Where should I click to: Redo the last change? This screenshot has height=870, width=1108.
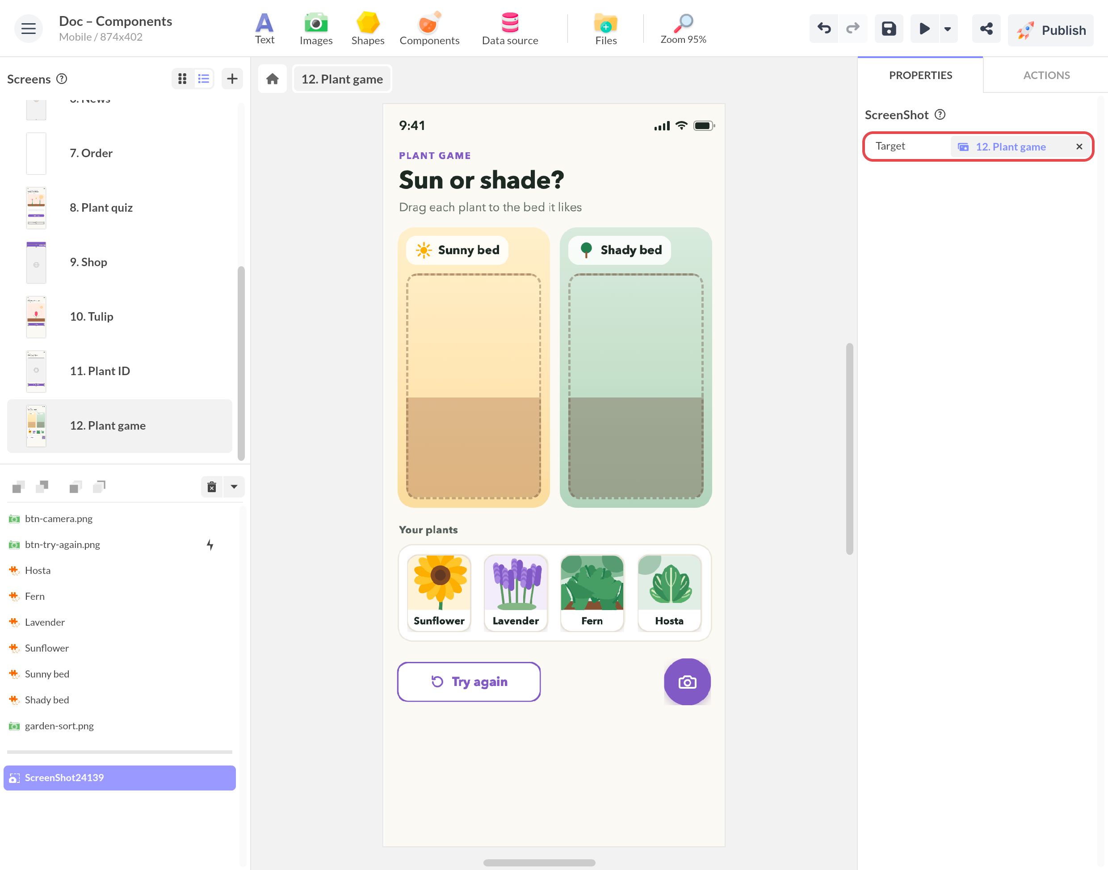(x=853, y=29)
